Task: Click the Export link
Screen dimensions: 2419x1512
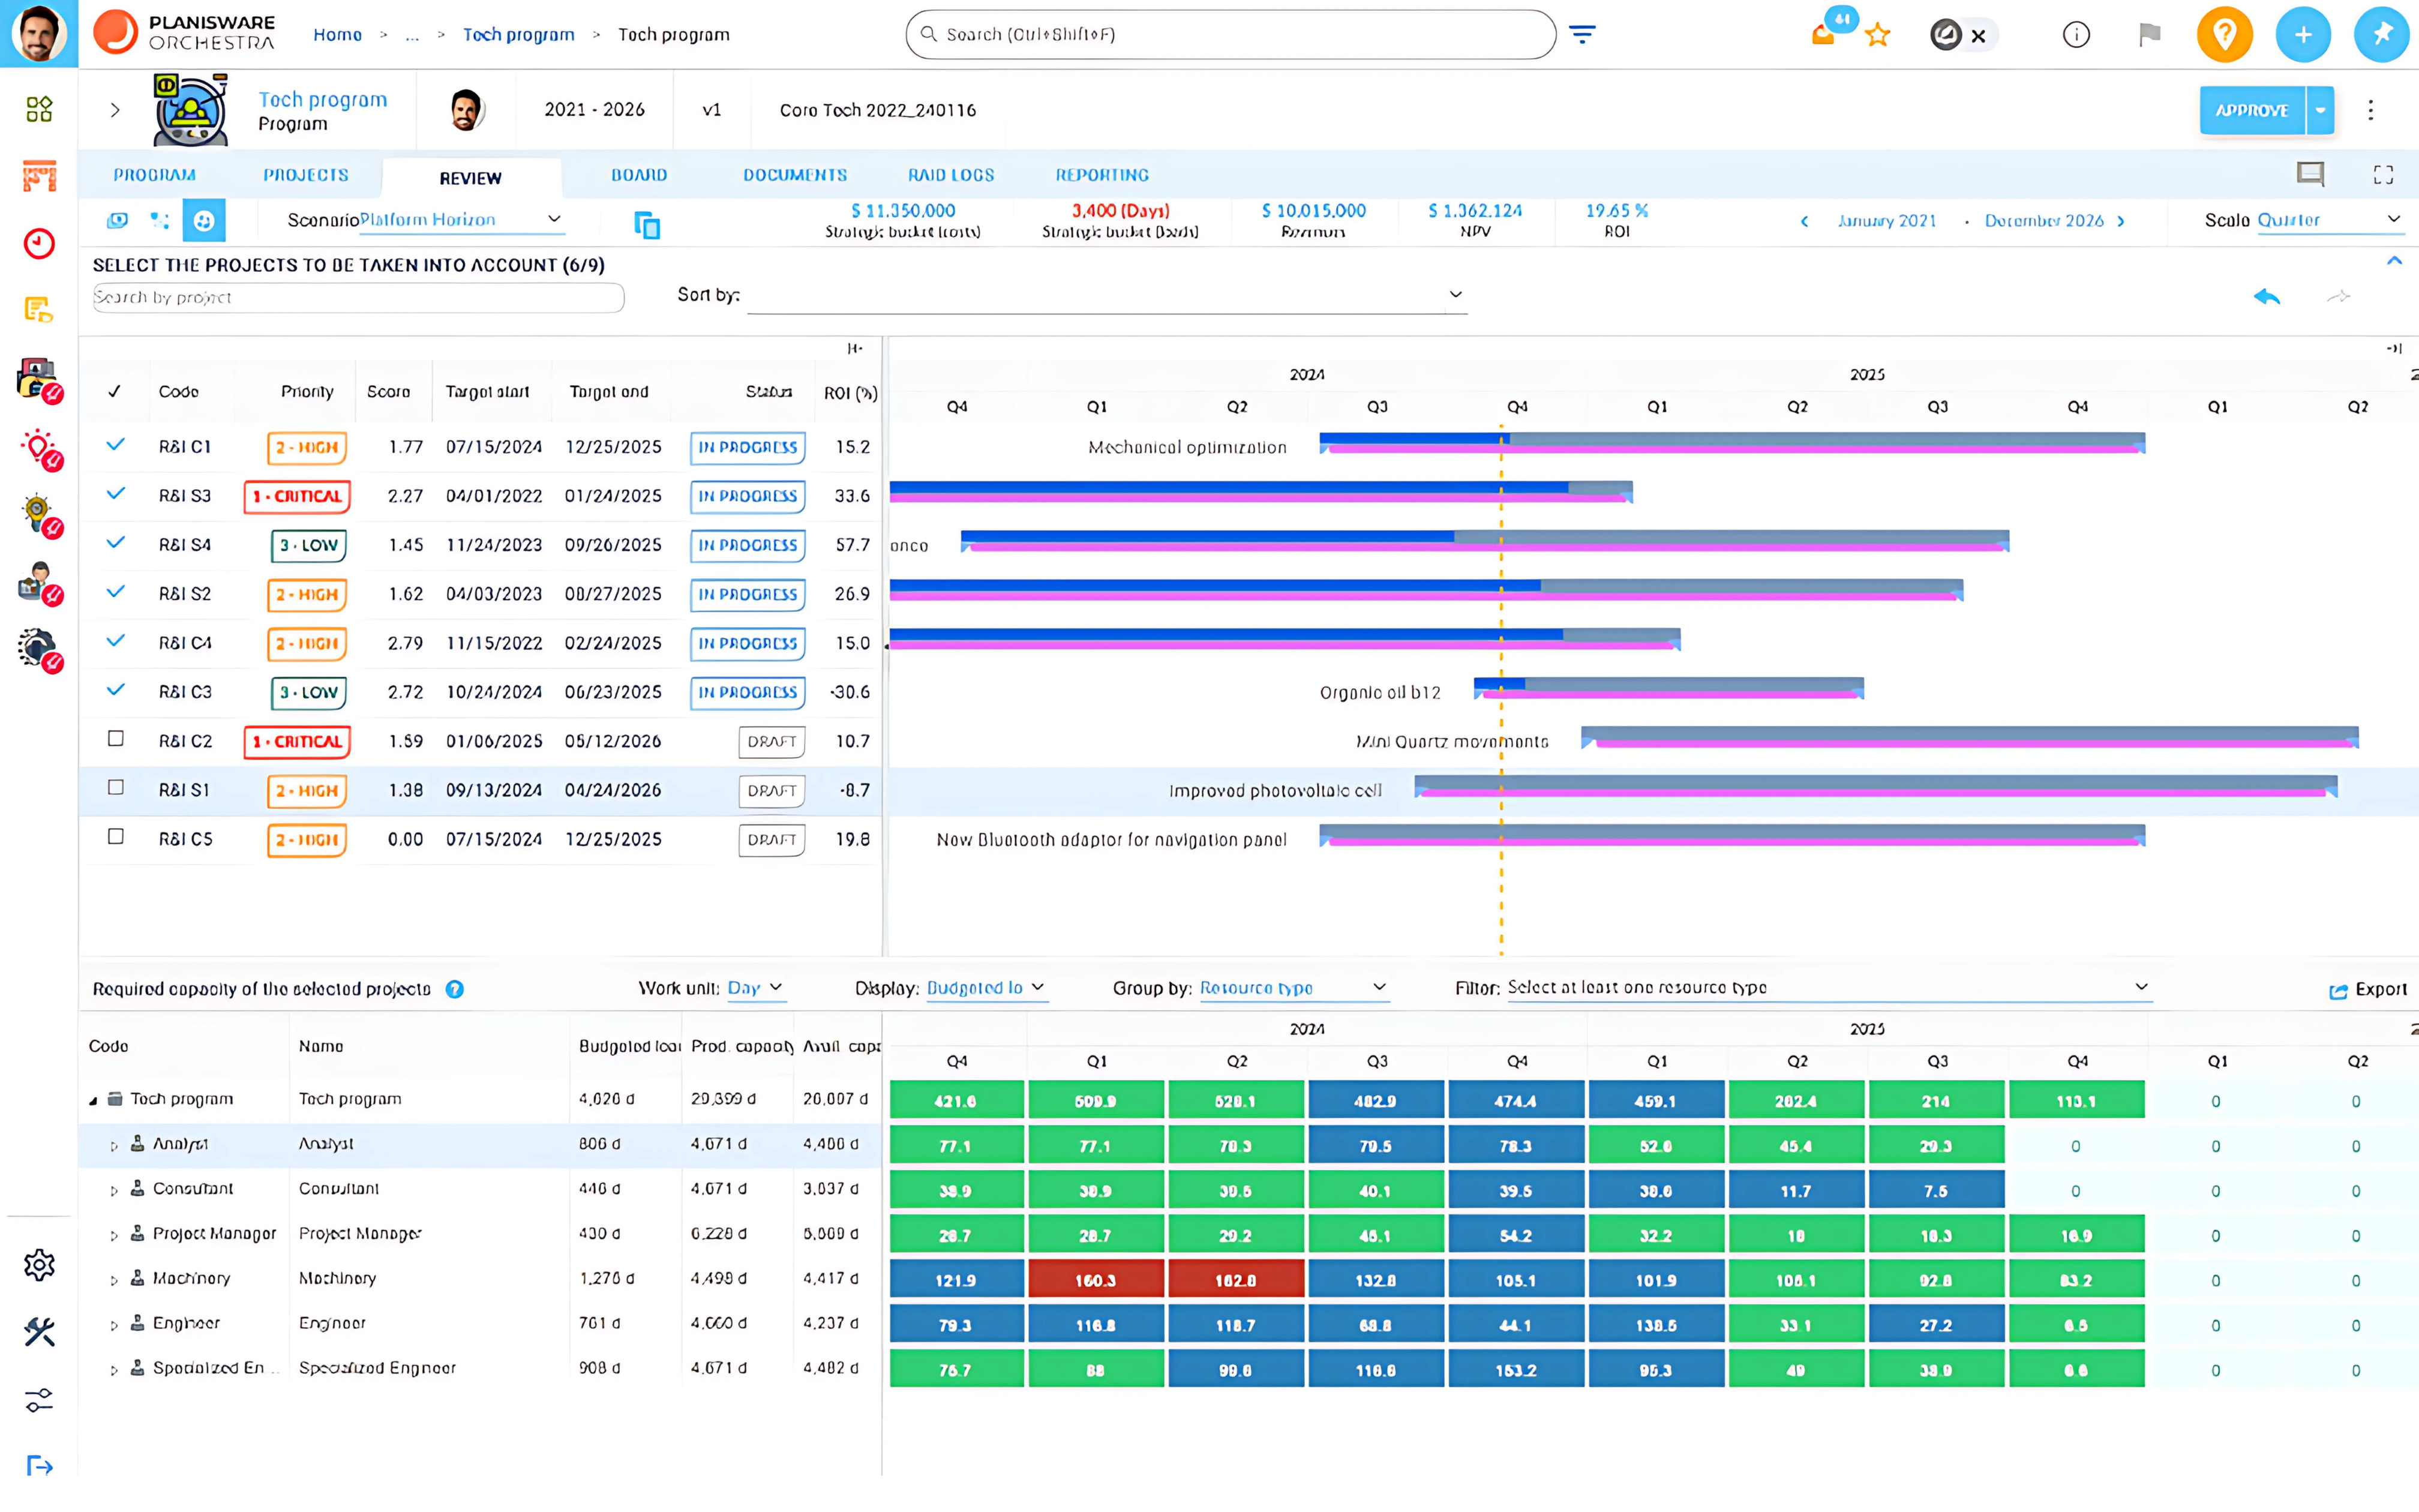Action: (x=2367, y=990)
